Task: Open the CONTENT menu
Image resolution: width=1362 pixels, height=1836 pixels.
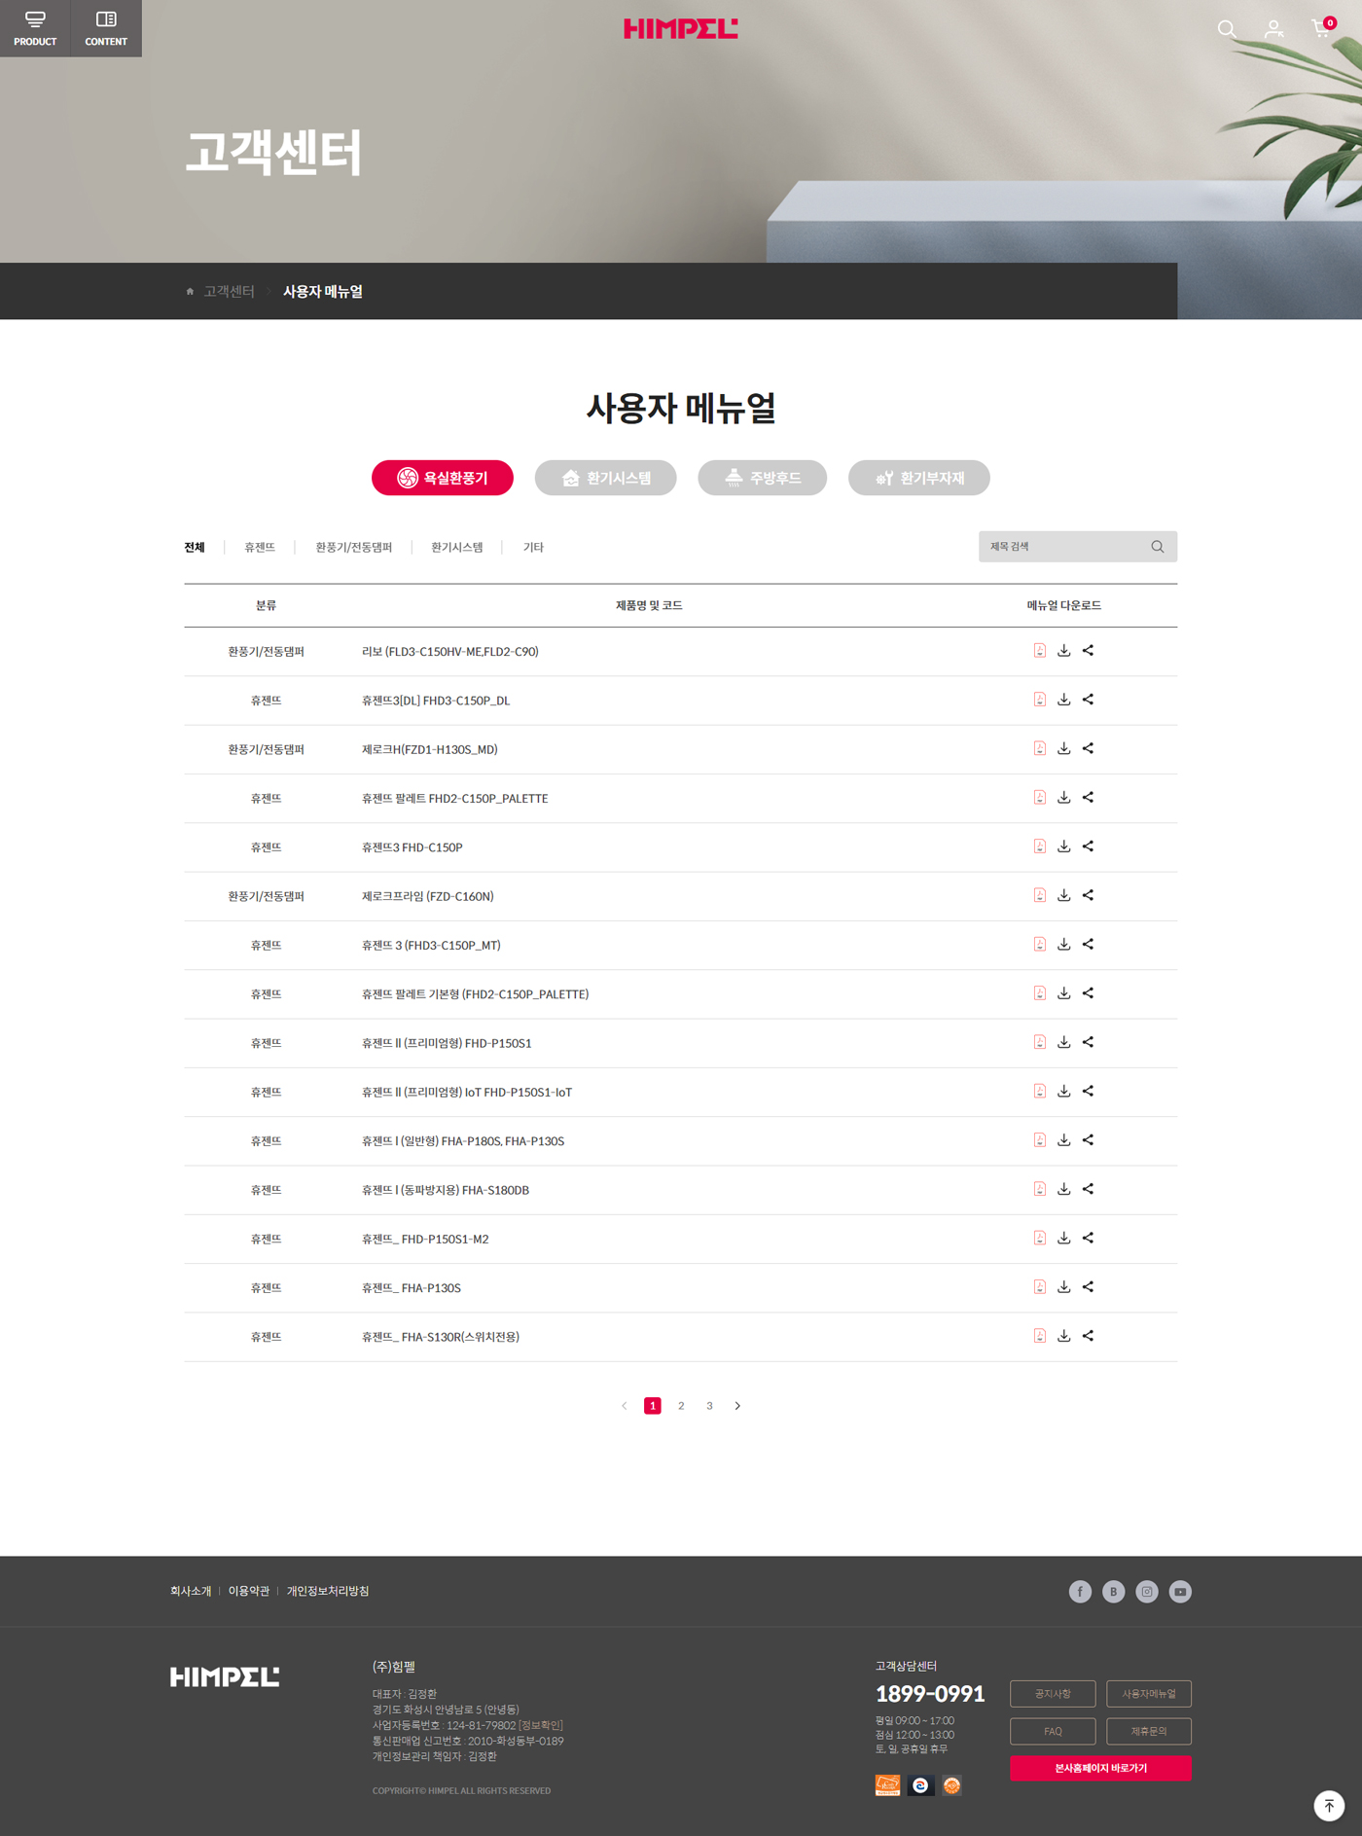Action: pos(106,28)
